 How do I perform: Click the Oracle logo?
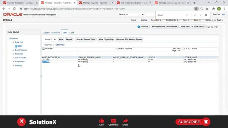[x=12, y=15]
